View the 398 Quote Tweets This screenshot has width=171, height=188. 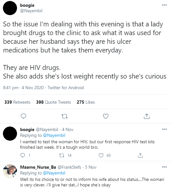pos(54,102)
